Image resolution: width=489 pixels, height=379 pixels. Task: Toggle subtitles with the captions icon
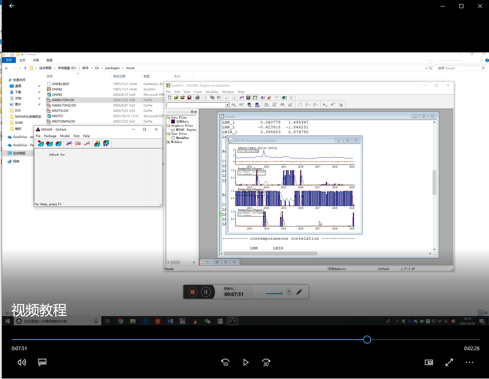click(42, 362)
